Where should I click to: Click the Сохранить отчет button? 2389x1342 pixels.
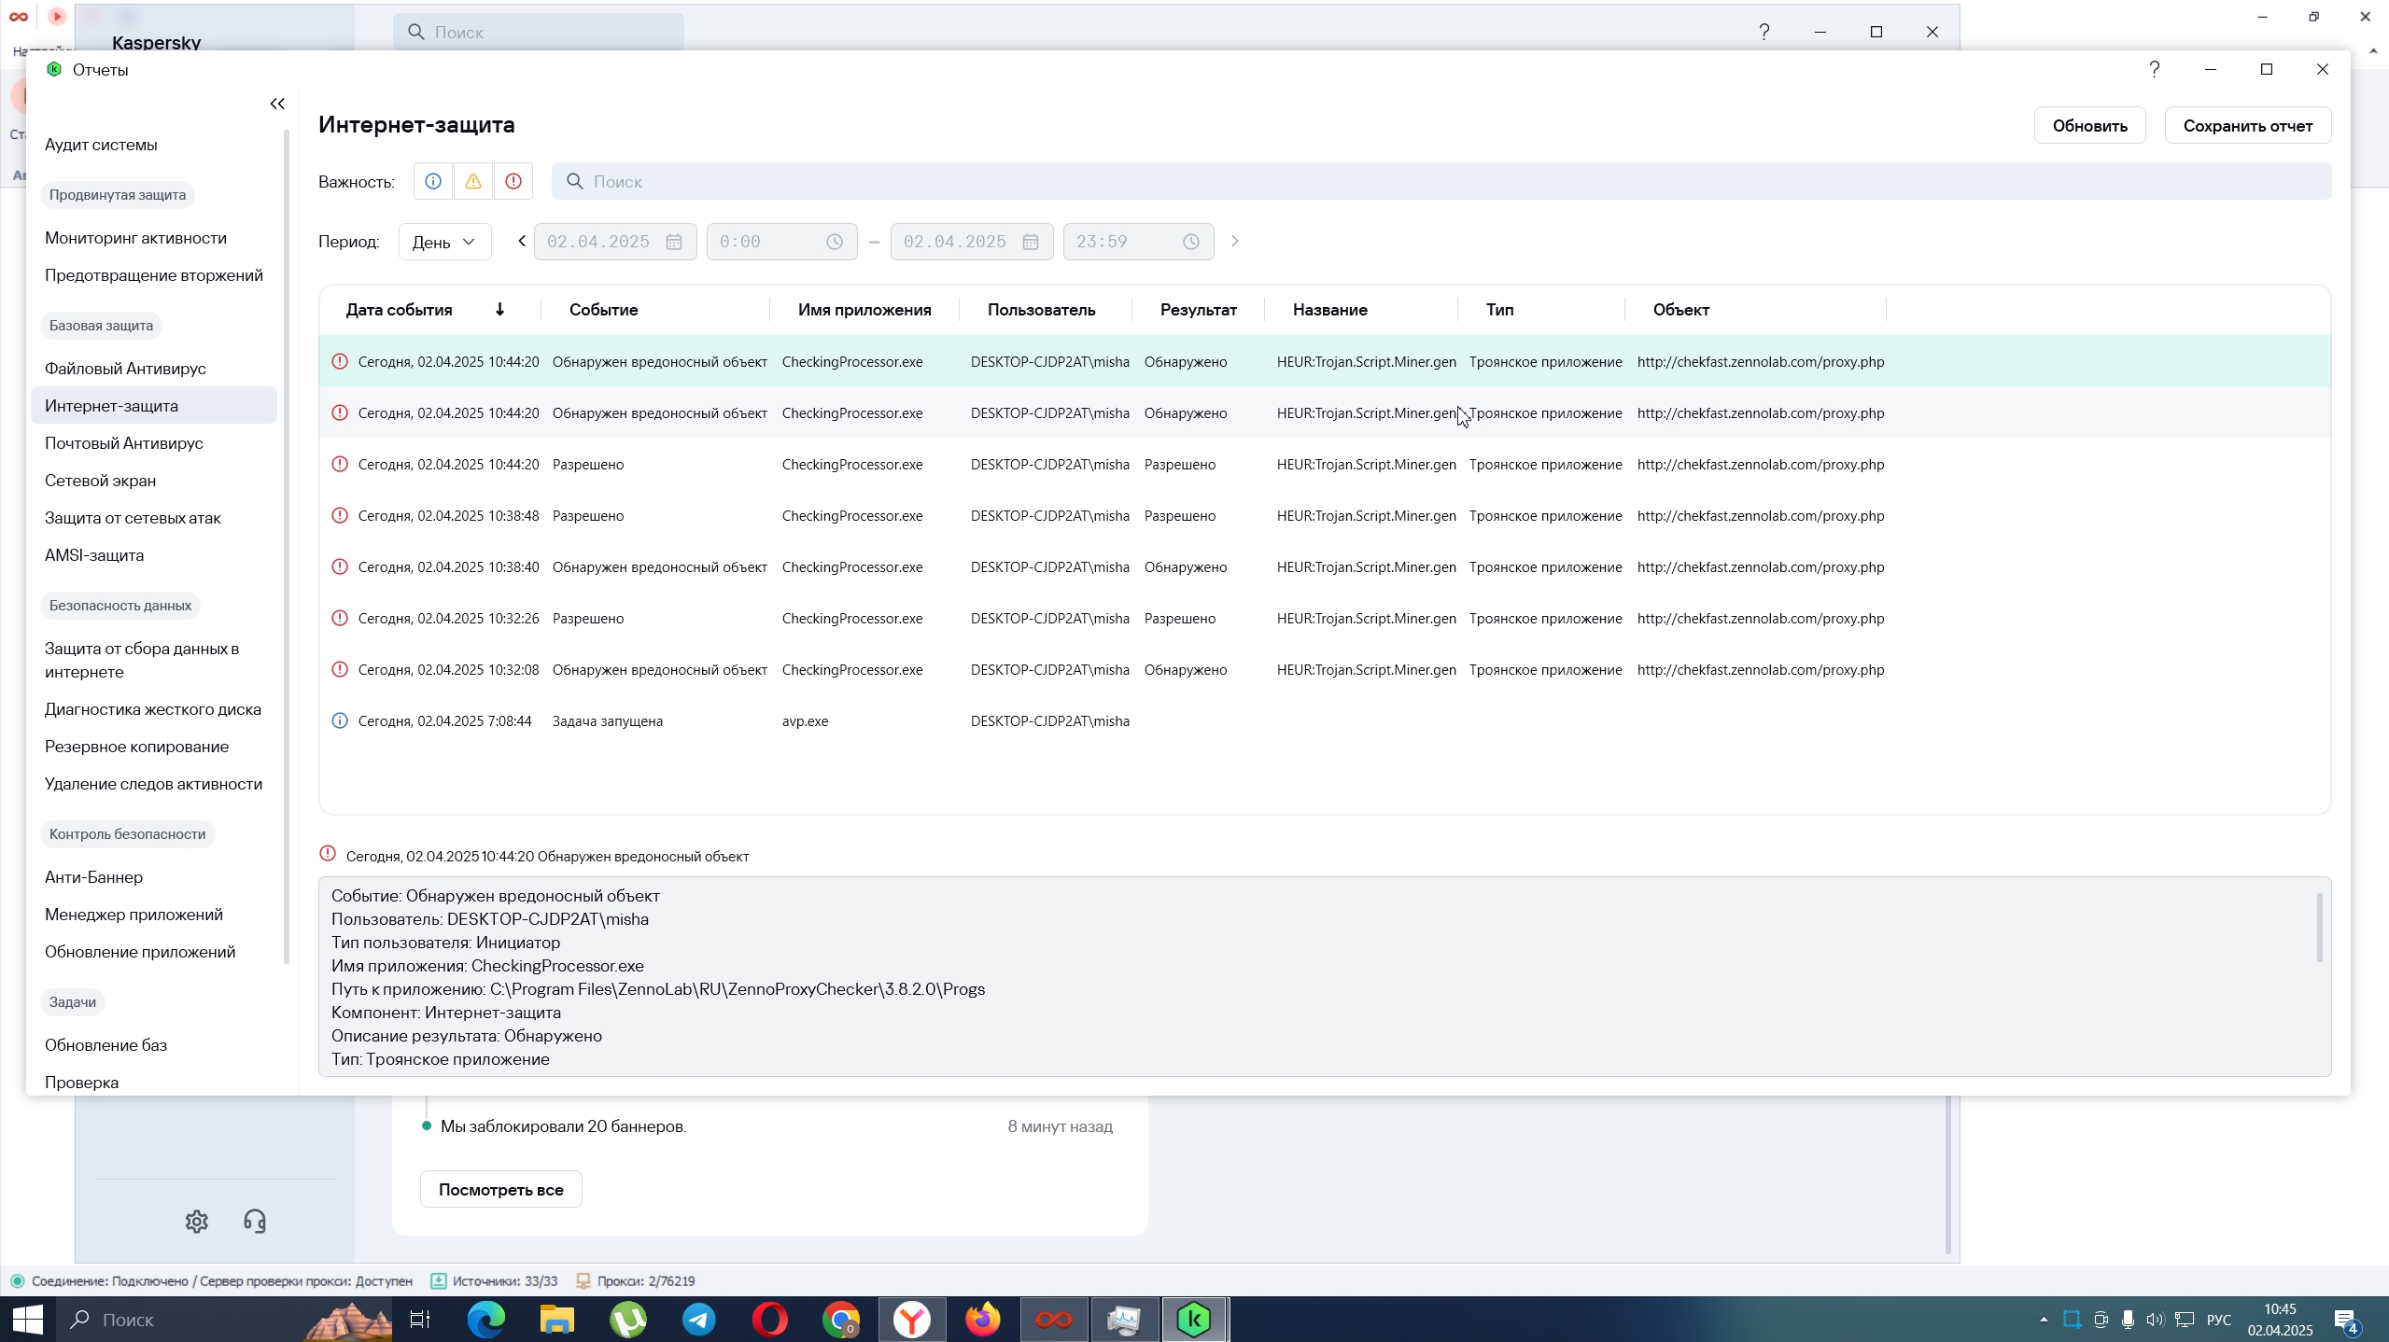[x=2247, y=126]
